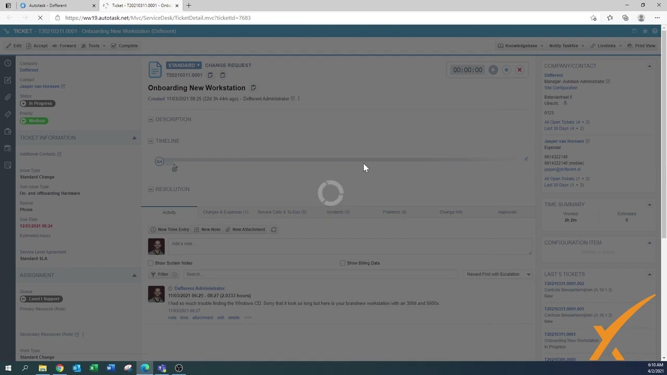Click the red X to discard stopwatch

[x=520, y=70]
